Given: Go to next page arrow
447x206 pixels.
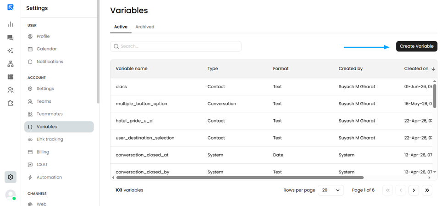Looking at the screenshot, I should (414, 190).
